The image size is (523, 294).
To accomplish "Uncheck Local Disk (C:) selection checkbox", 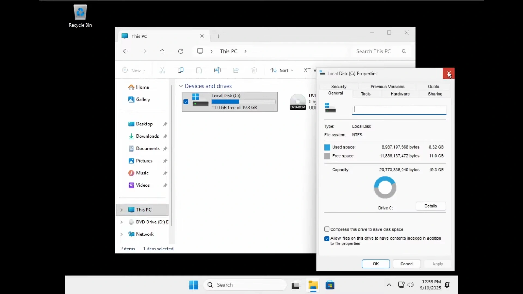I will tap(186, 102).
